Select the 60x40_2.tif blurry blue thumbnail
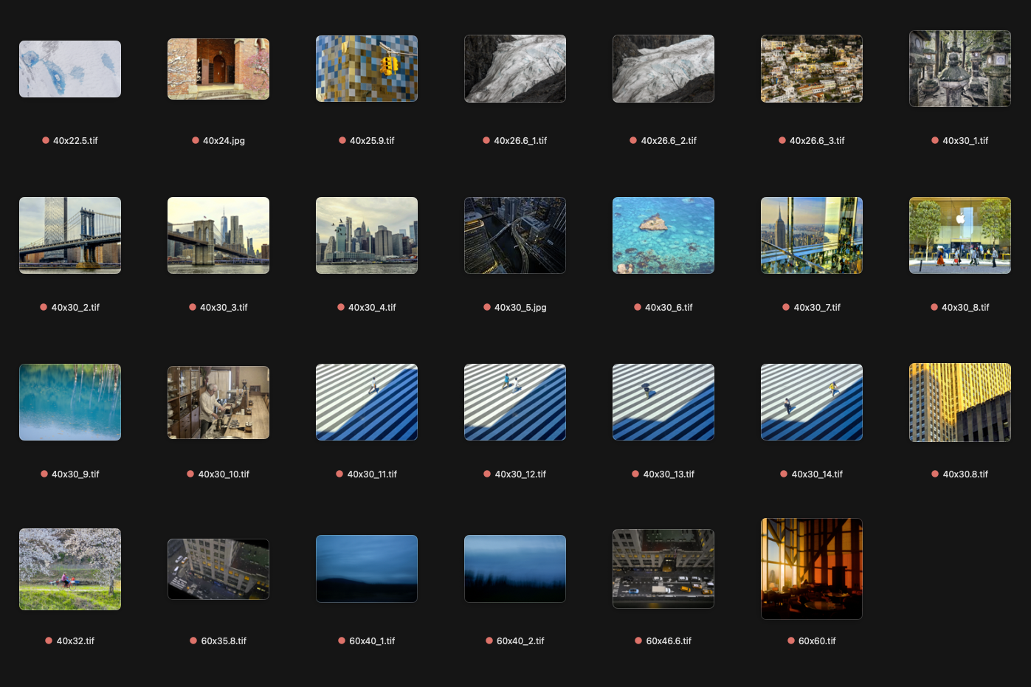Screen dimensions: 1031x687 point(515,569)
